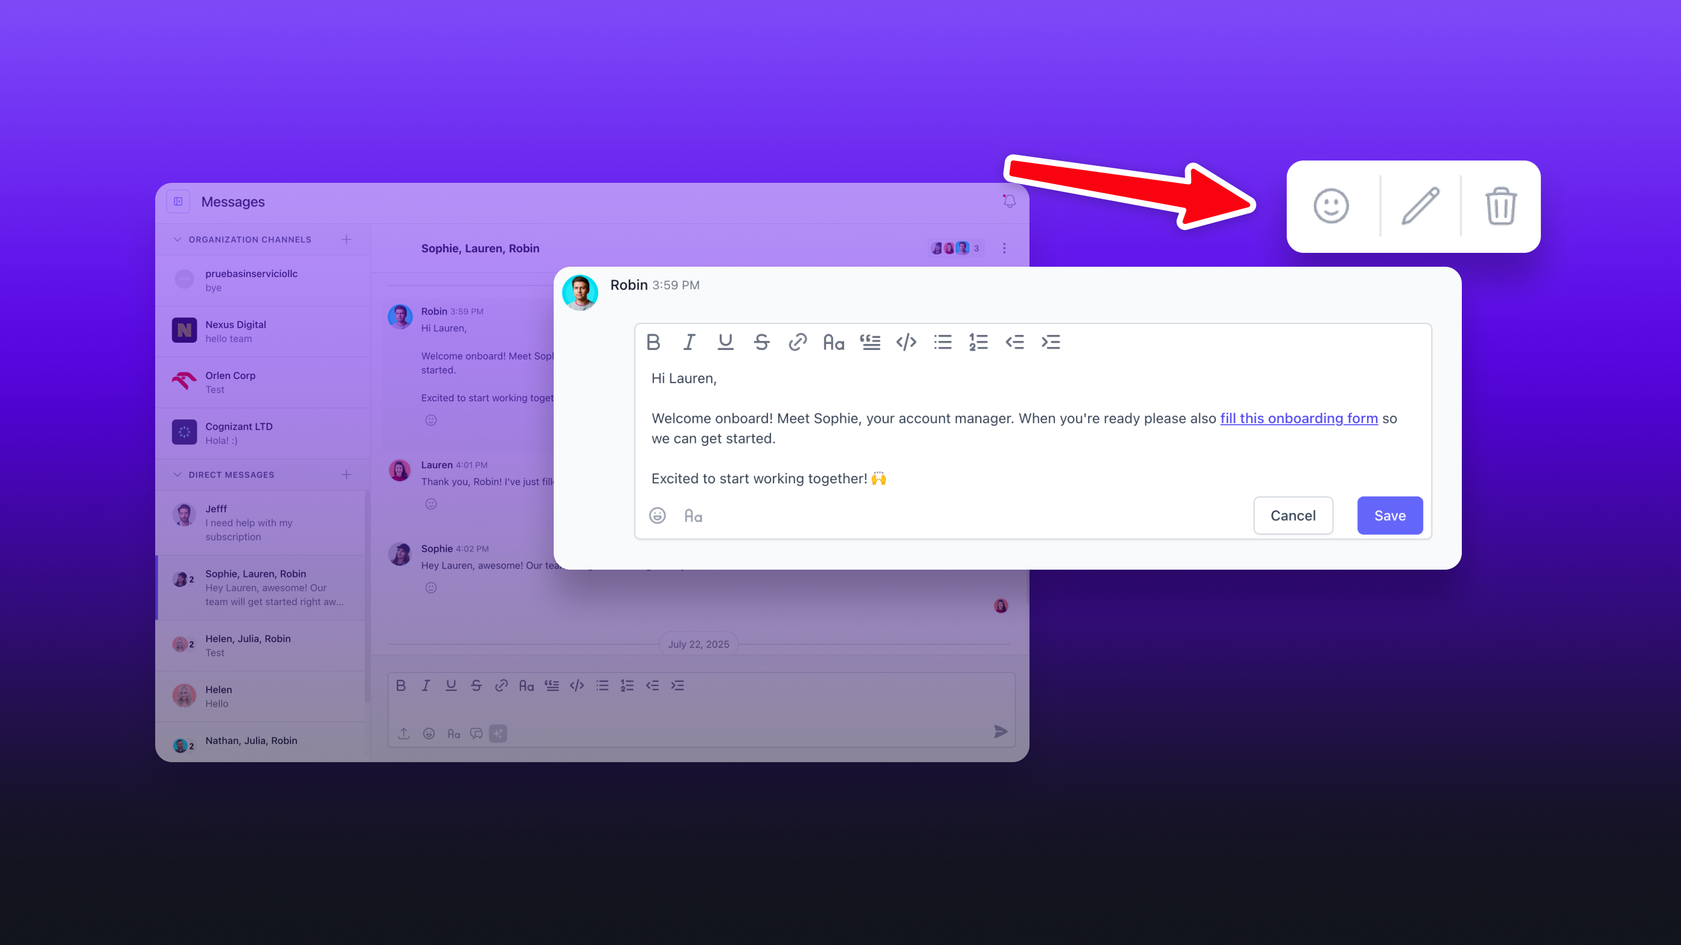
Task: Click the pencil edit message icon
Action: 1420,206
